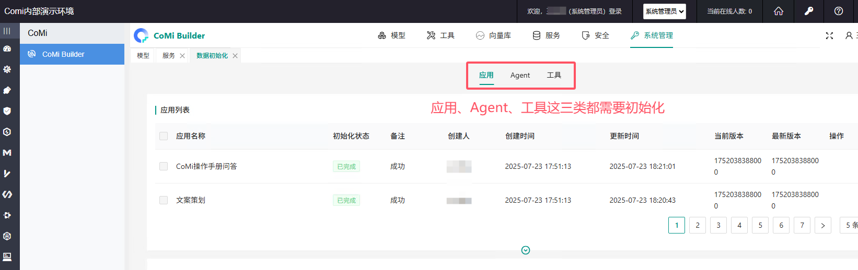This screenshot has width=858, height=270.
Task: Open the gear settings icon in sidebar
Action: coord(7,69)
